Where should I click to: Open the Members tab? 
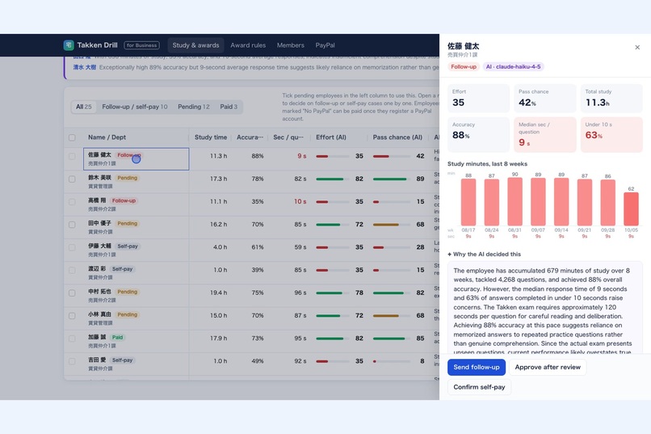pos(290,45)
